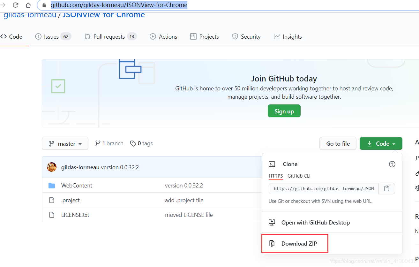Open the master branch selector dropdown
Viewport: 419px width, 267px height.
coord(65,143)
